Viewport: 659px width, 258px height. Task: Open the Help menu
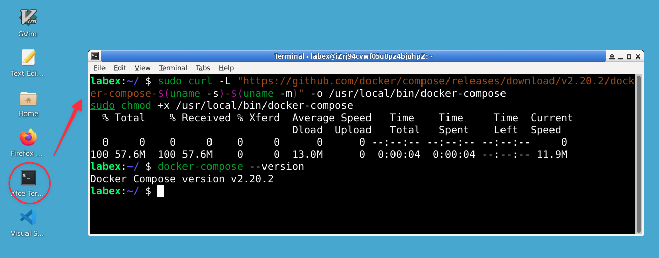226,68
